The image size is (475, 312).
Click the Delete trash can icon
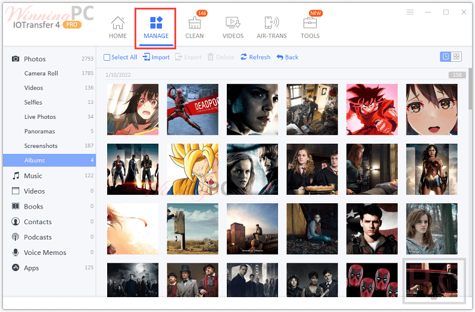click(x=211, y=57)
